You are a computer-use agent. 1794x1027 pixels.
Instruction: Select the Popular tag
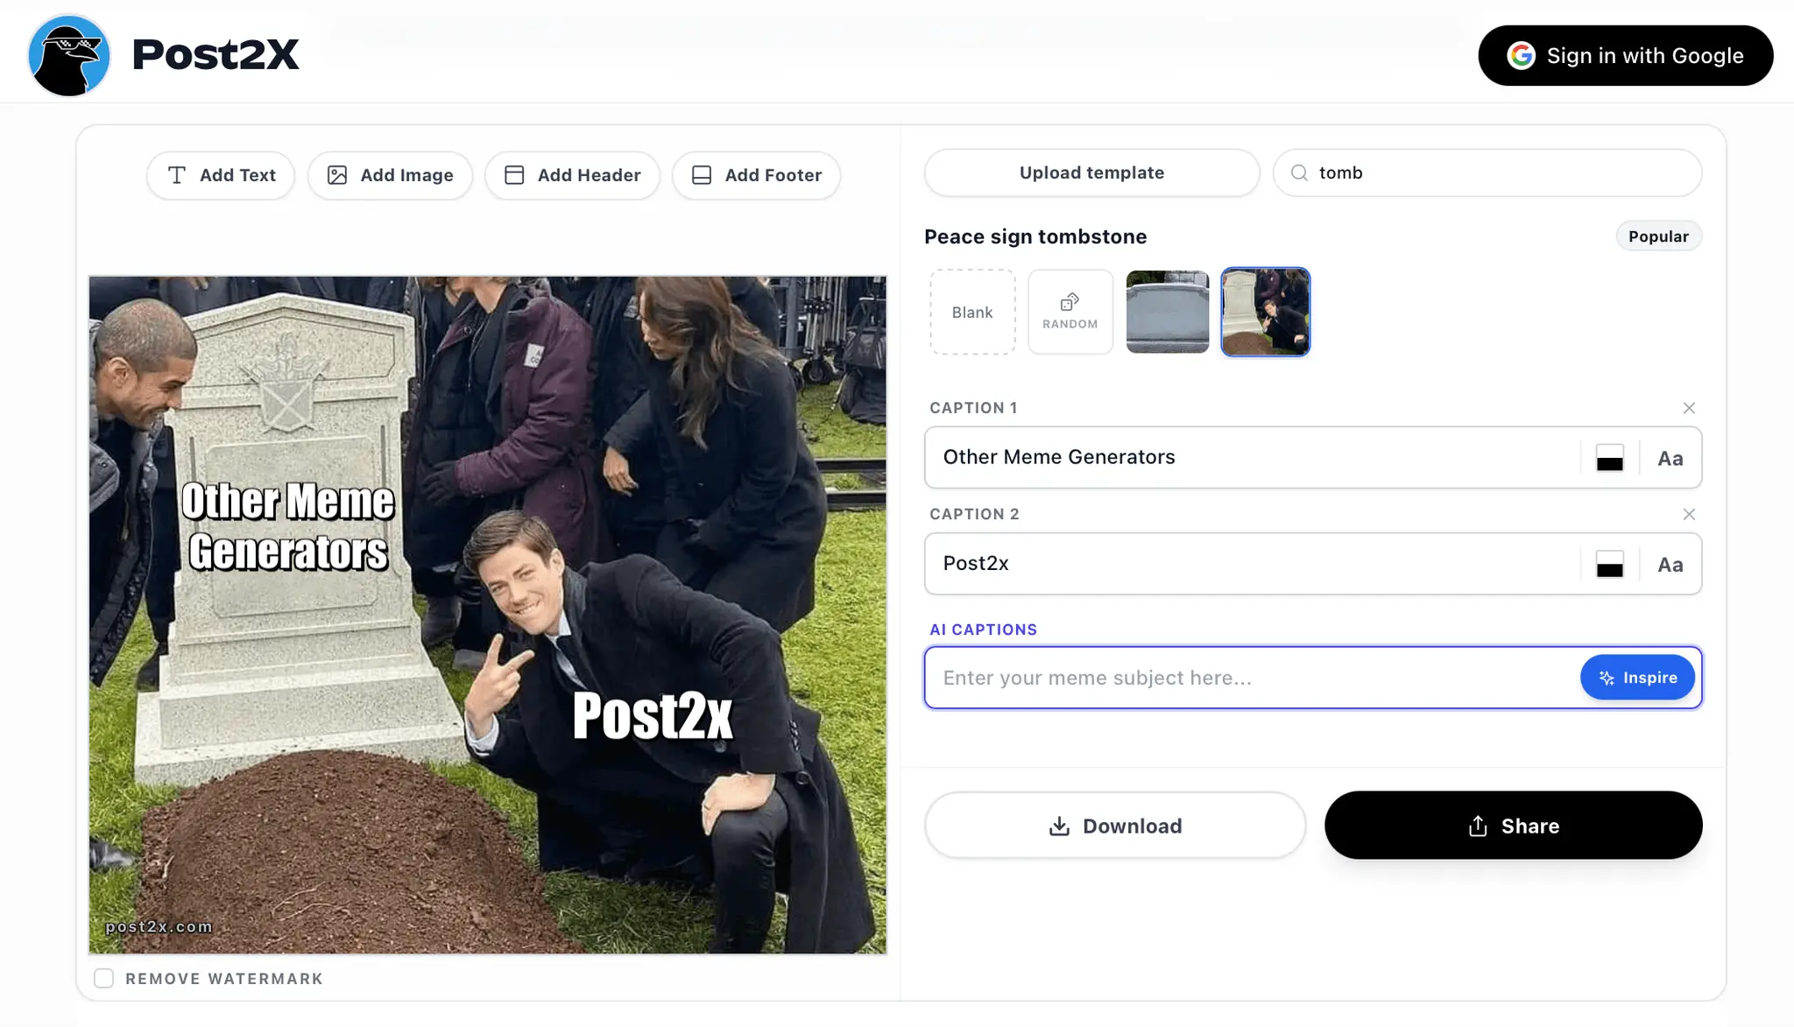[1658, 236]
